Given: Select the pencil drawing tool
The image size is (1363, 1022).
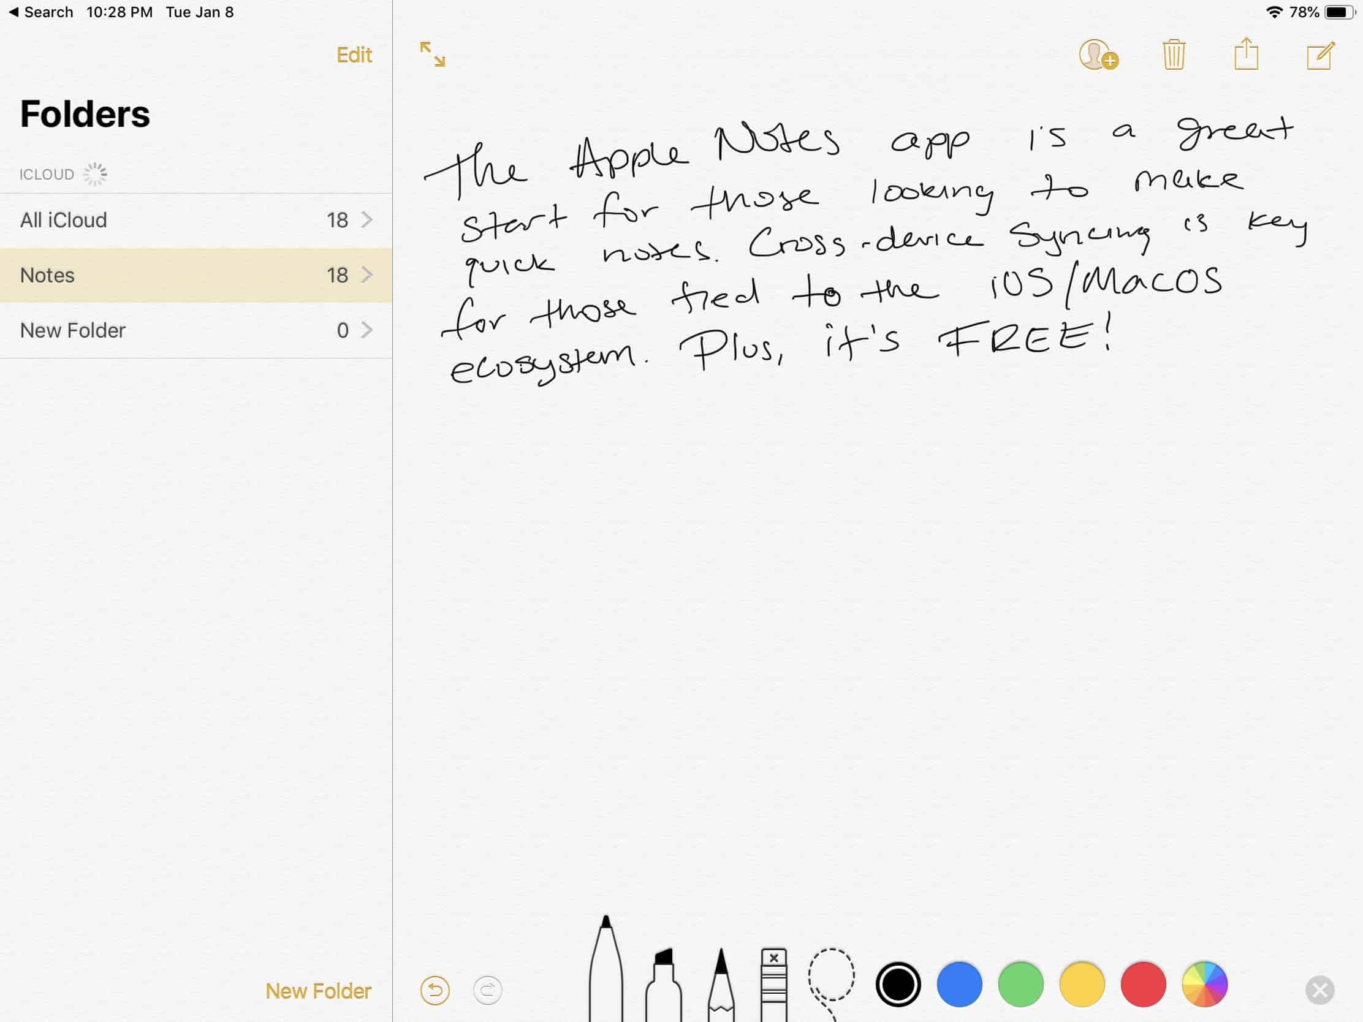Looking at the screenshot, I should coord(721,986).
